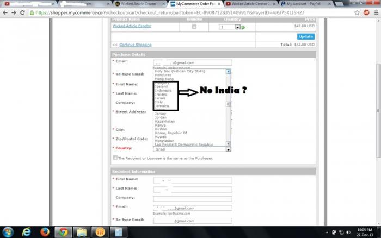Bookmark this page with star icon
The width and height of the screenshot is (381, 238).
[x=357, y=12]
